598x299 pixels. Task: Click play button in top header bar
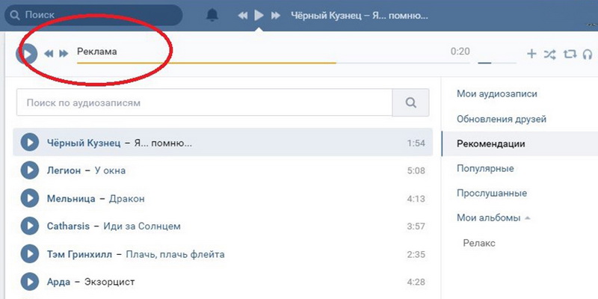[x=259, y=15]
